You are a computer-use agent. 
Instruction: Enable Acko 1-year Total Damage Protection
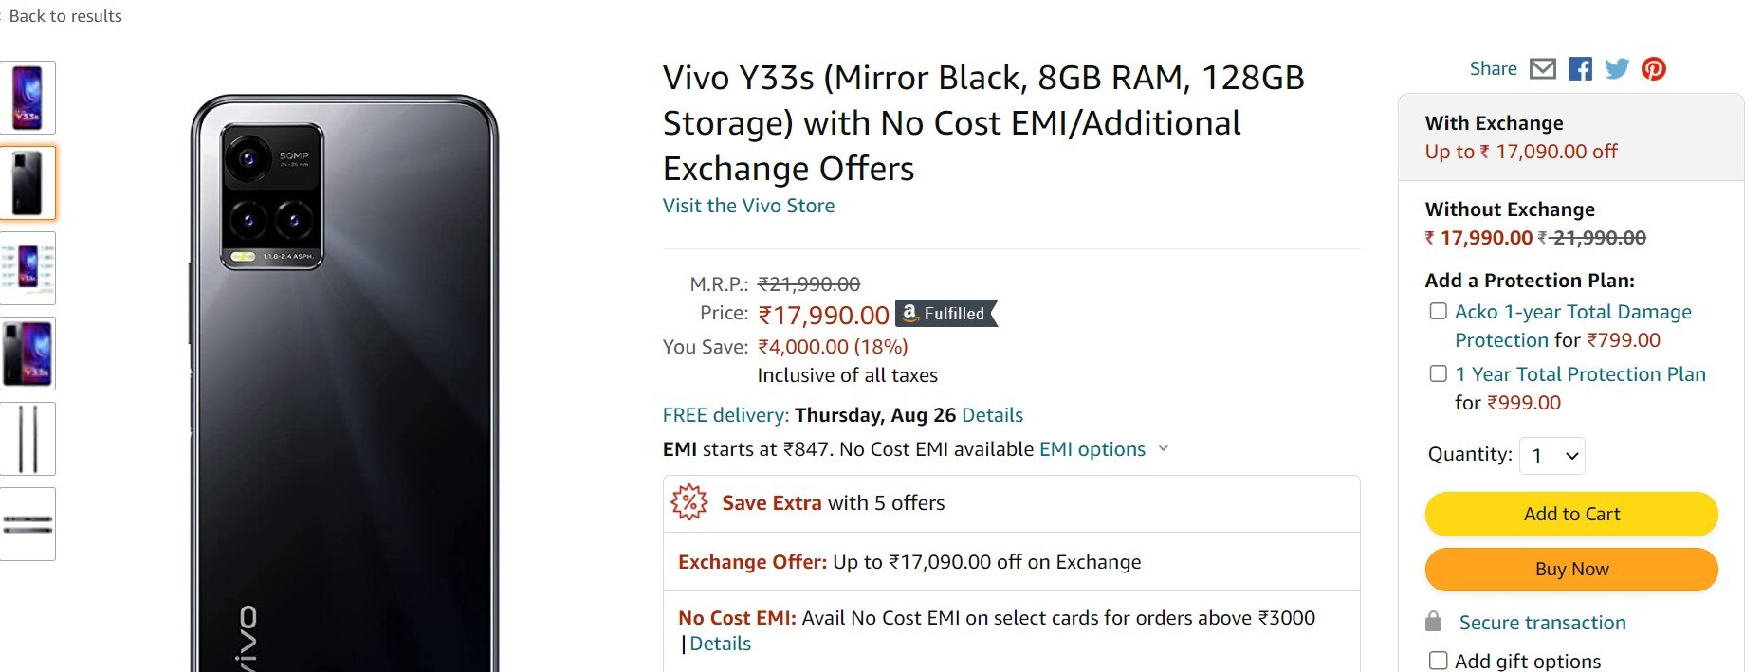click(x=1439, y=312)
